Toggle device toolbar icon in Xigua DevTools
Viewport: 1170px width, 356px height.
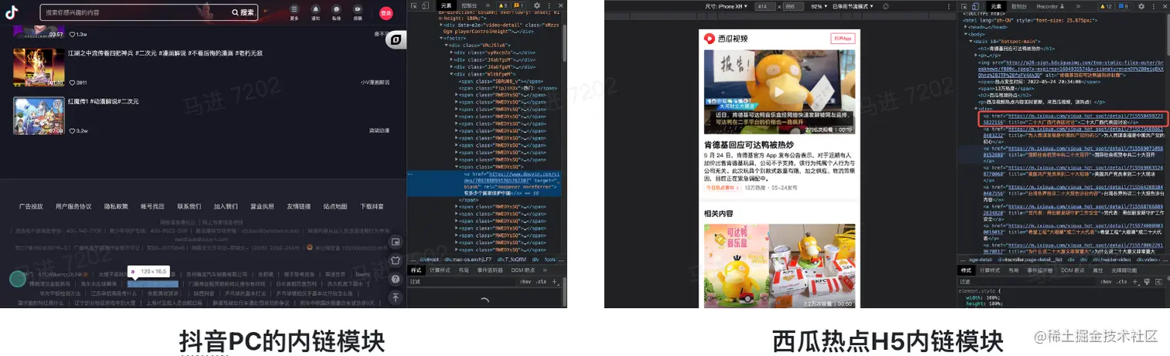coord(976,5)
